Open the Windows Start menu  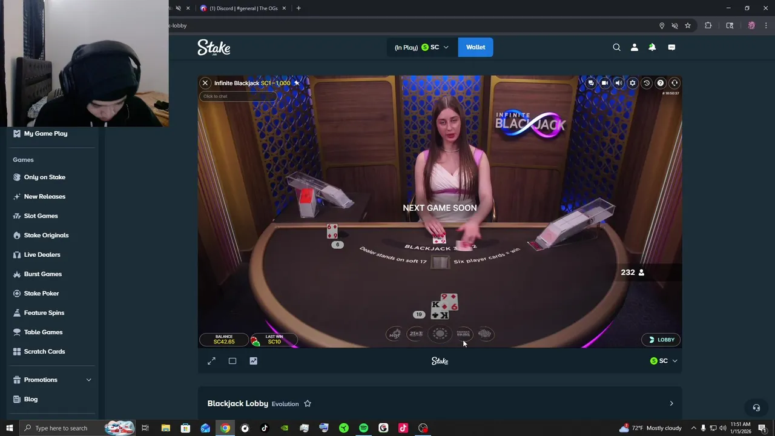[x=10, y=428]
